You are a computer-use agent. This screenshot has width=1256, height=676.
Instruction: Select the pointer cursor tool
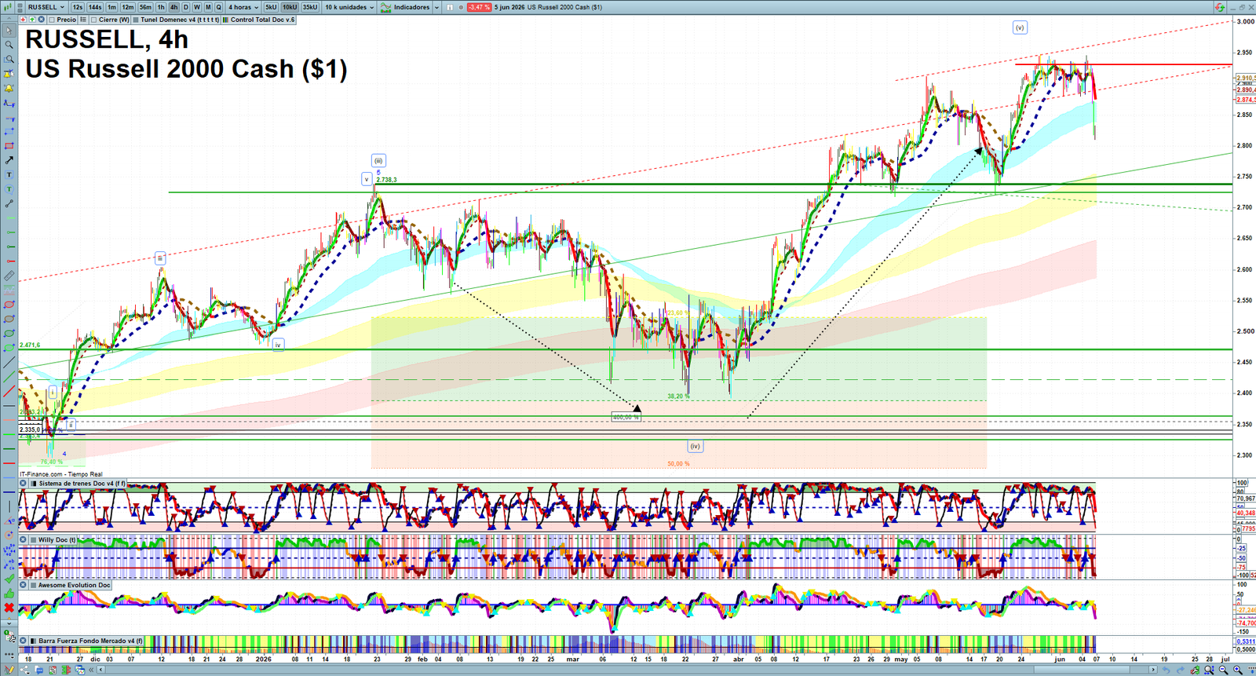point(9,31)
